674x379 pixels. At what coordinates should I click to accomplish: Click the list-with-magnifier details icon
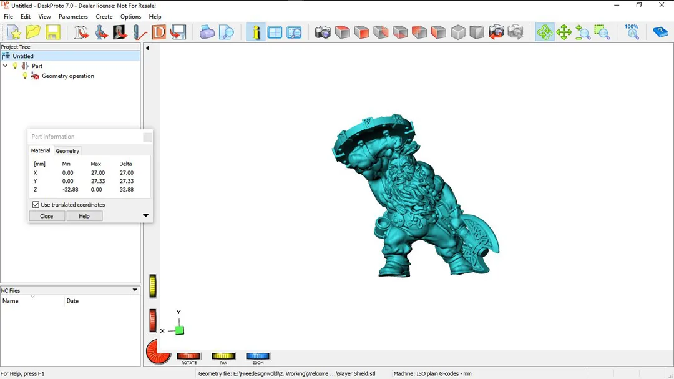(295, 32)
